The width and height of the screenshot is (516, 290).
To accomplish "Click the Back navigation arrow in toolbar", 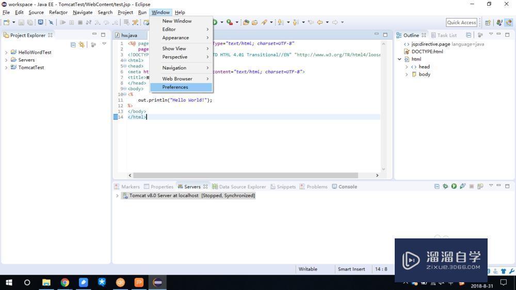I will tap(320, 22).
